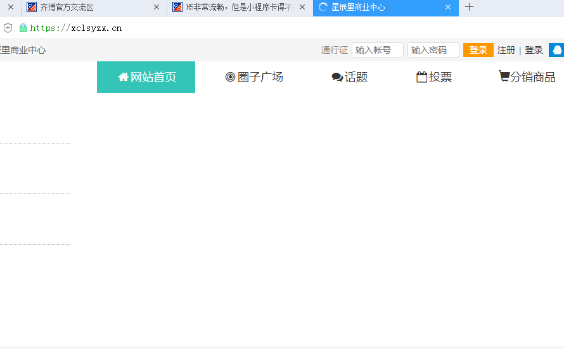564x349 pixels.
Task: Close the 星辰里商业中心 tab
Action: click(x=448, y=8)
